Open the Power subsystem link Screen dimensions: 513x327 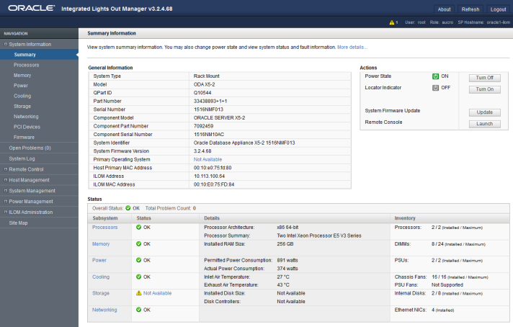pos(99,260)
